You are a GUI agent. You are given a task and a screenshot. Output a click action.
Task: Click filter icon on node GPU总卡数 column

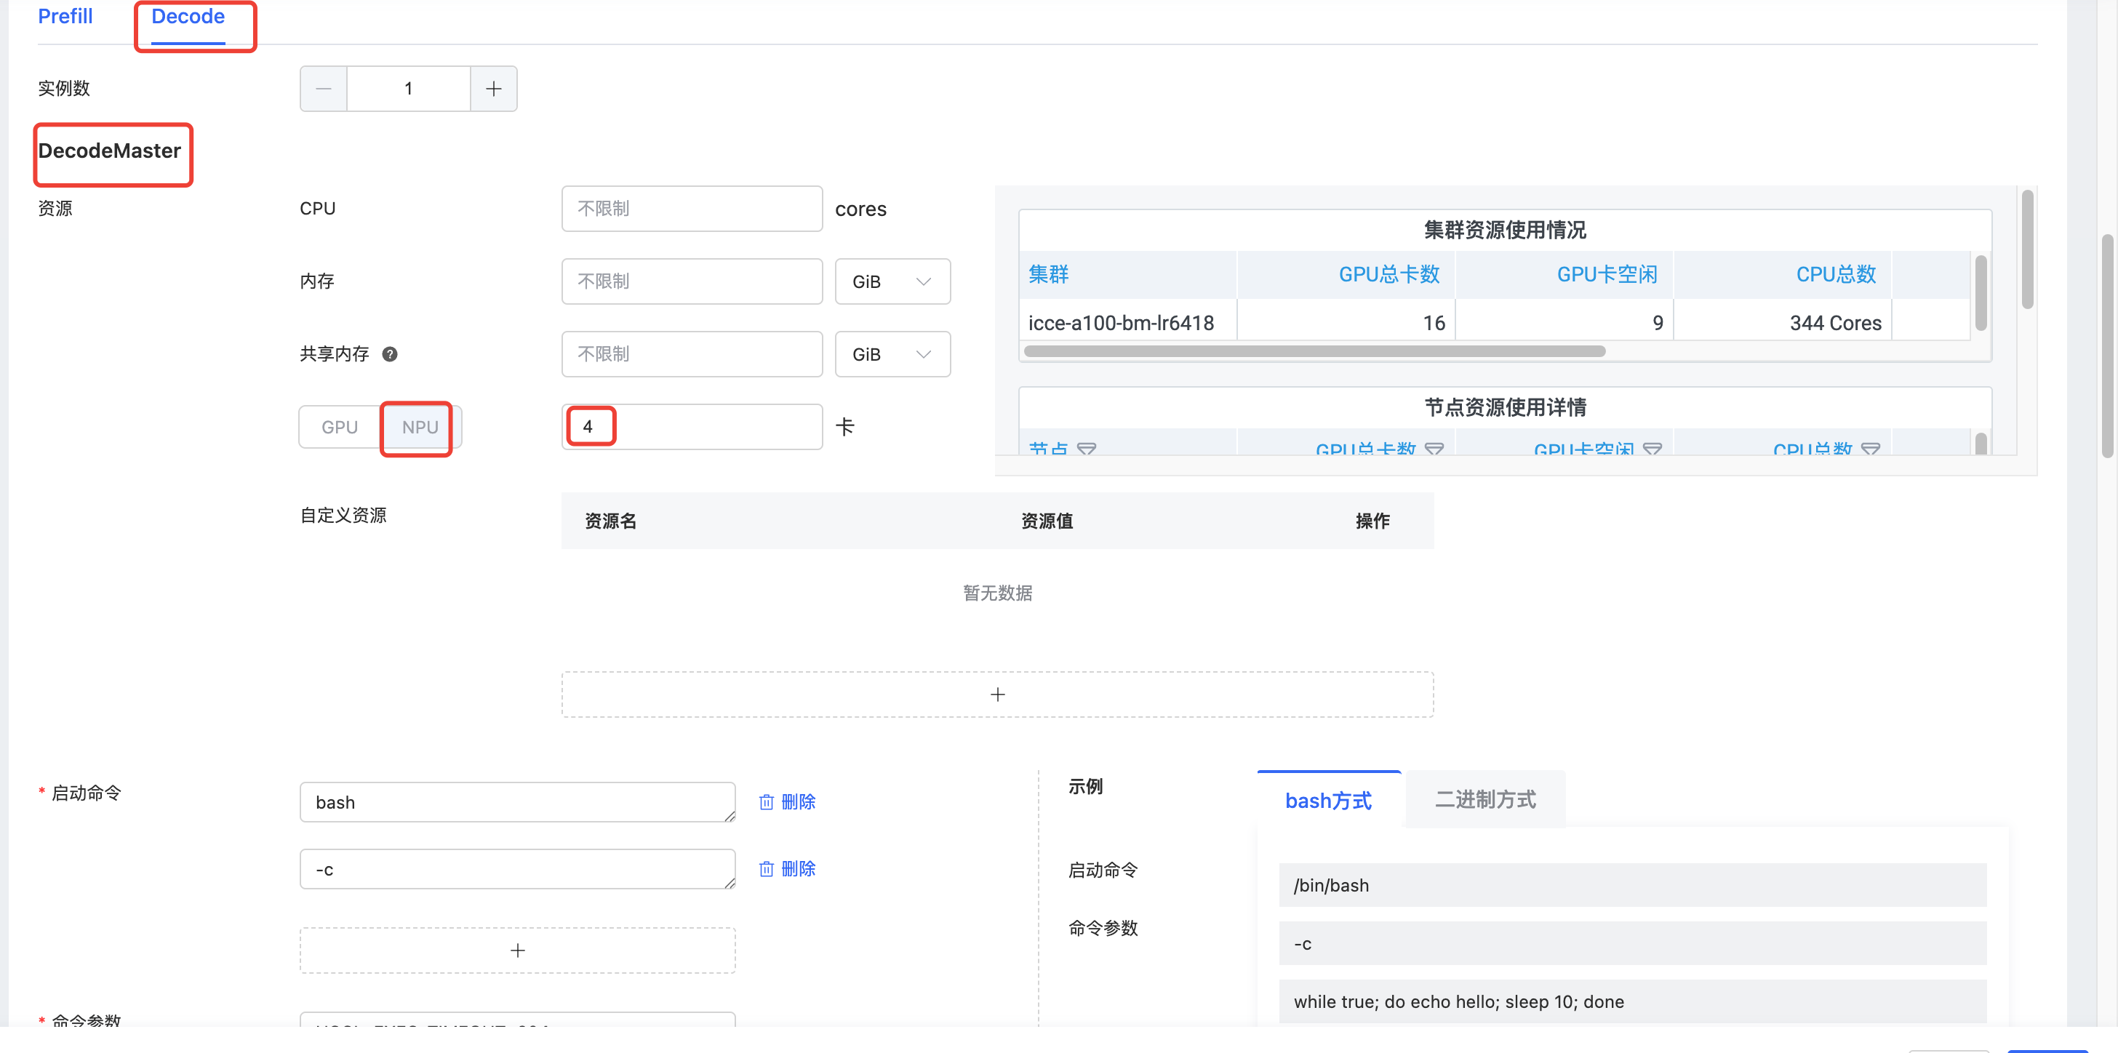click(1434, 448)
